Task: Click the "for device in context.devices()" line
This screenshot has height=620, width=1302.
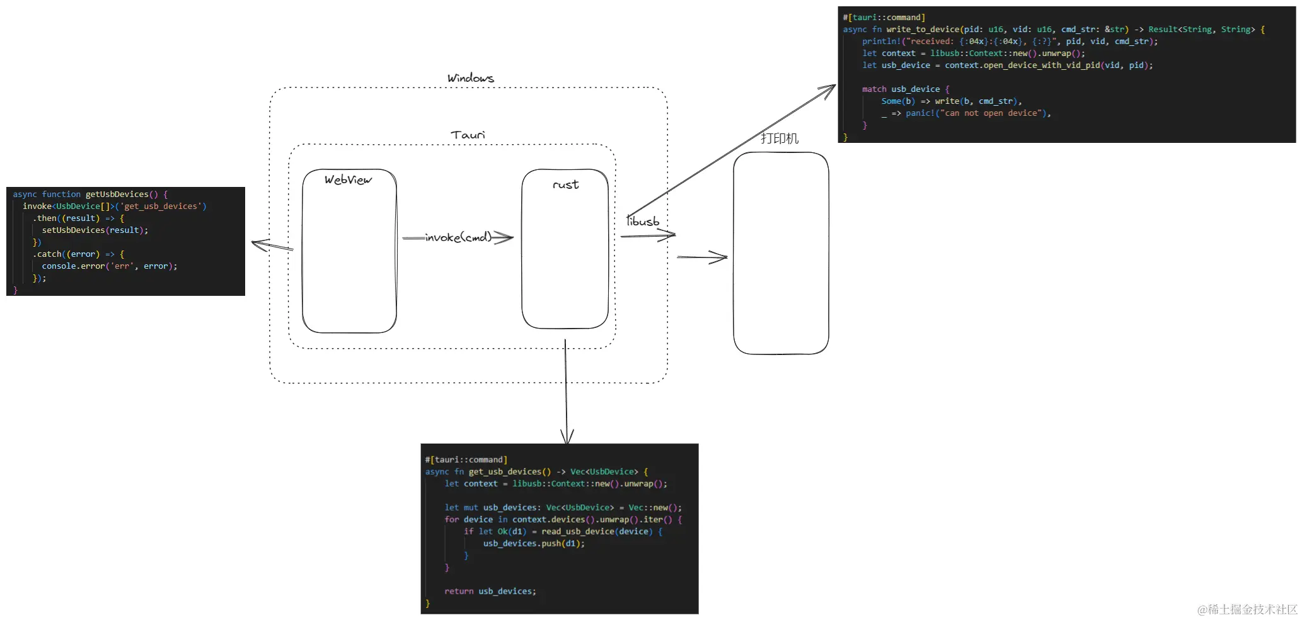Action: point(563,520)
